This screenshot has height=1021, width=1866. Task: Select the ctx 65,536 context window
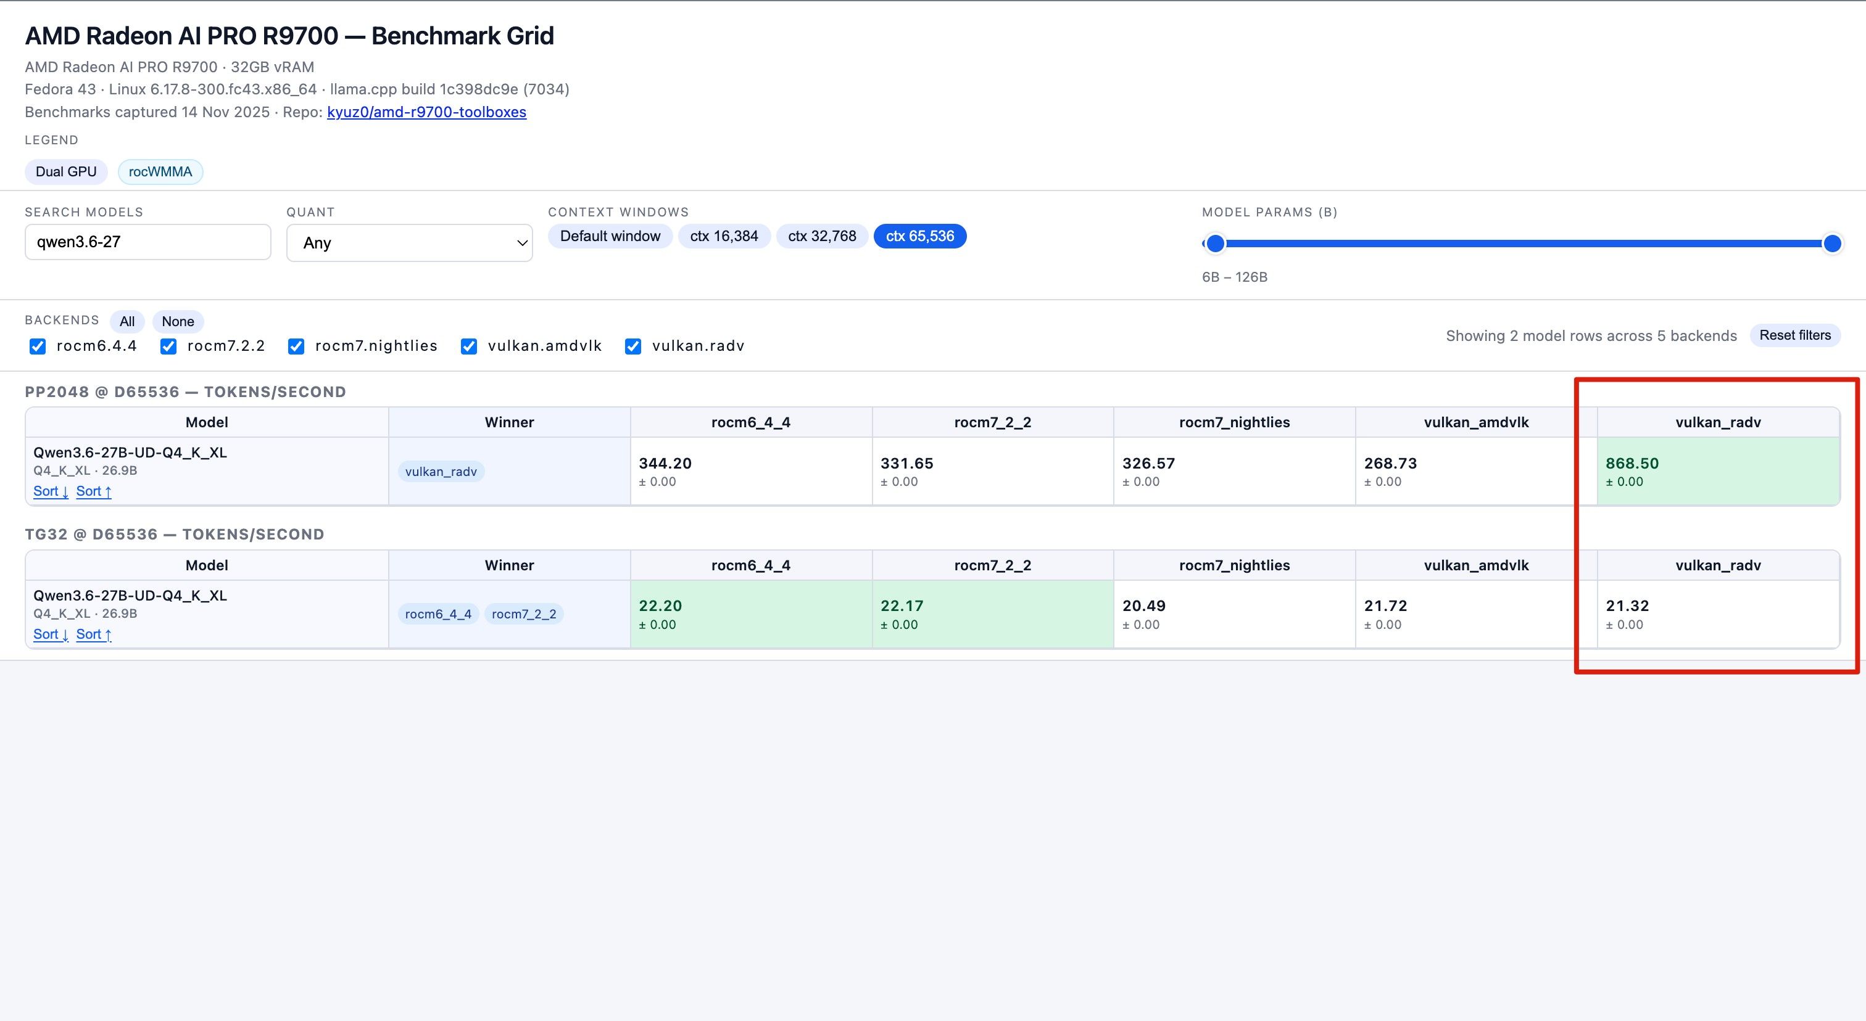[920, 236]
